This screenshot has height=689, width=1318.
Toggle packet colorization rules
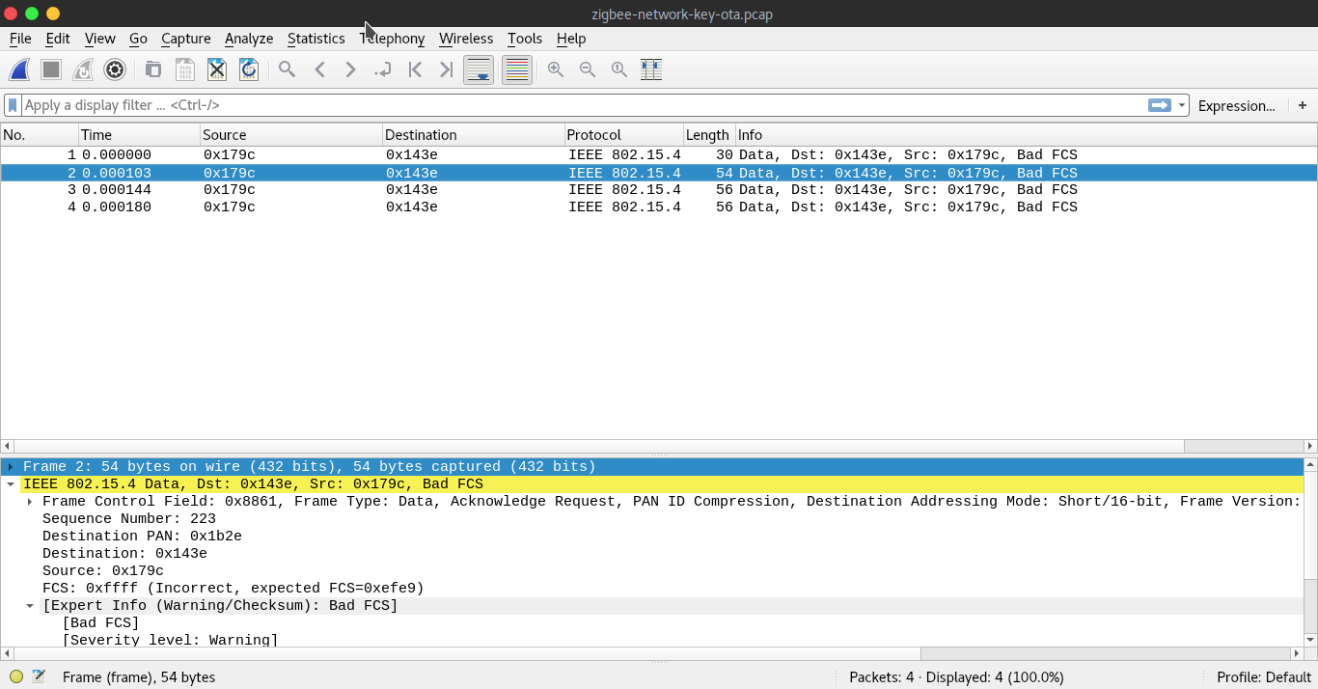(x=517, y=69)
